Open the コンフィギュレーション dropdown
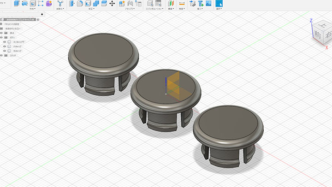This screenshot has width=332, height=187. (154, 9)
